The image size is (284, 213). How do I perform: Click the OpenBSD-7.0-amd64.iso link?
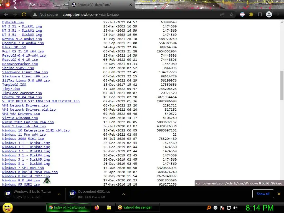[23, 43]
